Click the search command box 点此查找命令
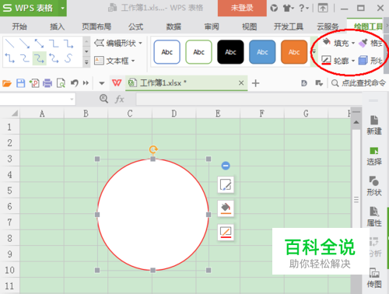Viewport: 389px width, 294px height. coord(359,83)
